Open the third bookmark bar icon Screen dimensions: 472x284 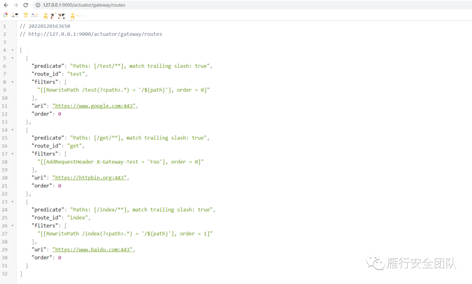[x=25, y=15]
